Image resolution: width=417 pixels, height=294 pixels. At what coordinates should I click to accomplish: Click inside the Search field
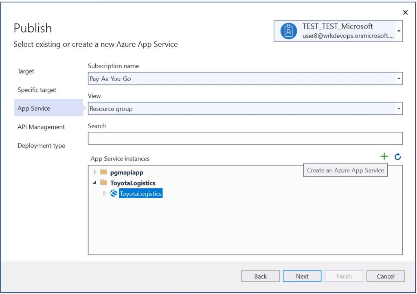tap(244, 138)
